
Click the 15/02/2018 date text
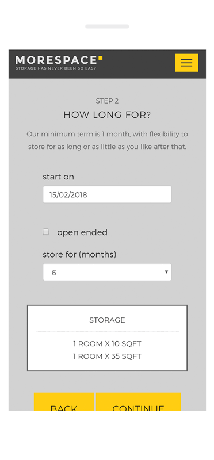[x=68, y=195]
